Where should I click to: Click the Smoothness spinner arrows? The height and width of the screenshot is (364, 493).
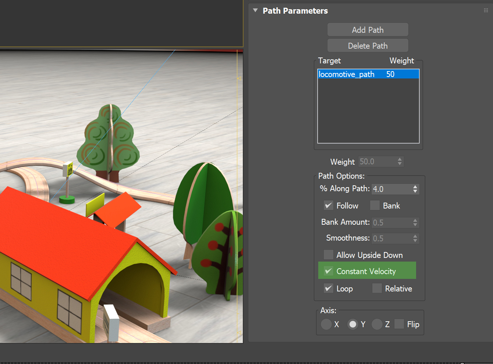[x=415, y=238]
